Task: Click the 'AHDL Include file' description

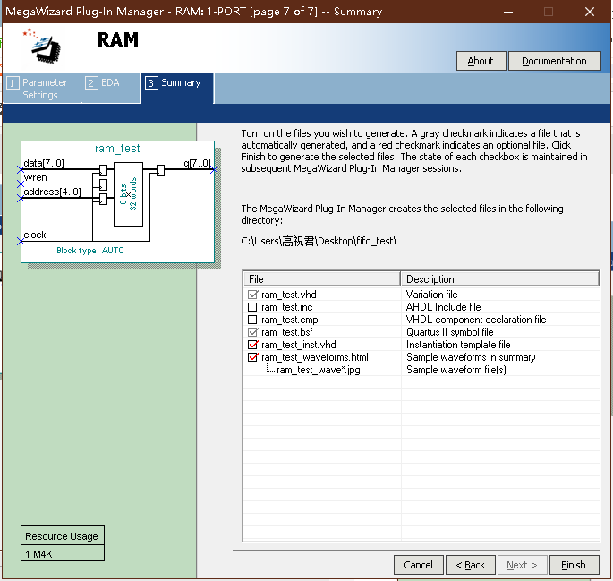Action: click(443, 307)
